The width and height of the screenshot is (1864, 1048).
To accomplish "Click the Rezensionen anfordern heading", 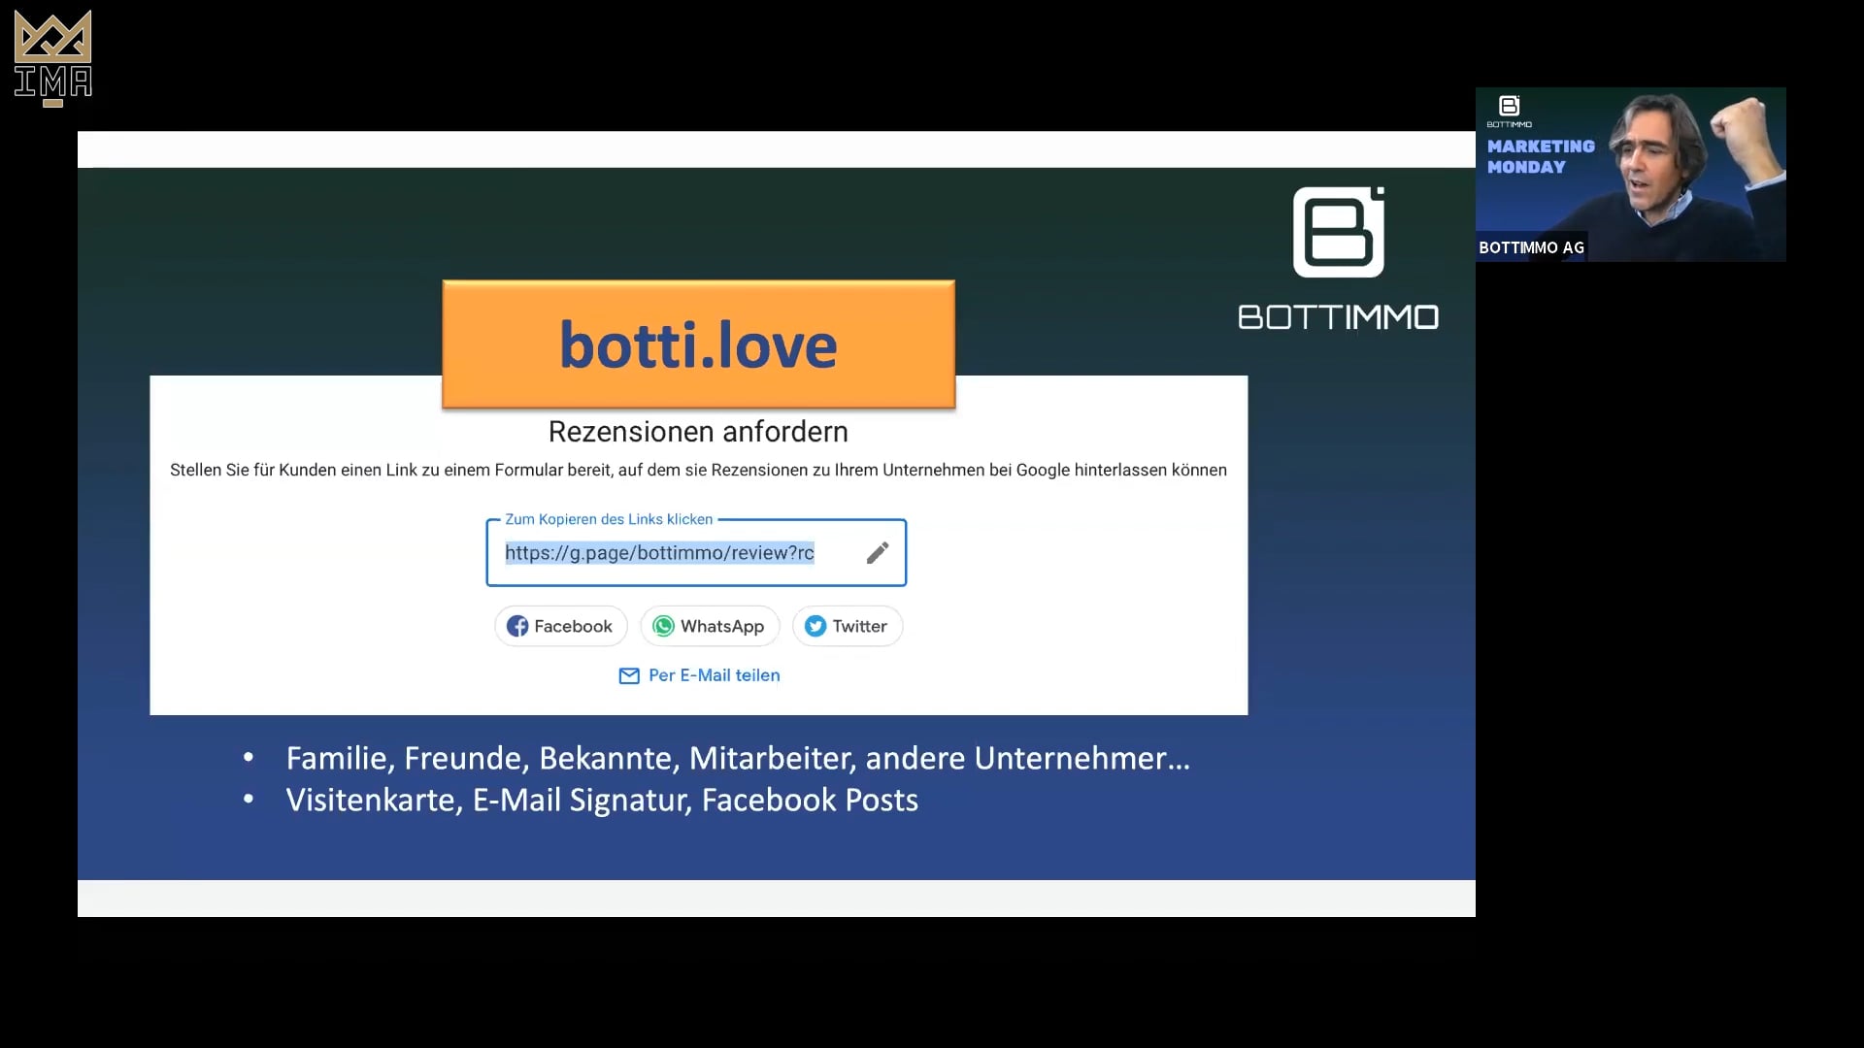I will pos(698,432).
